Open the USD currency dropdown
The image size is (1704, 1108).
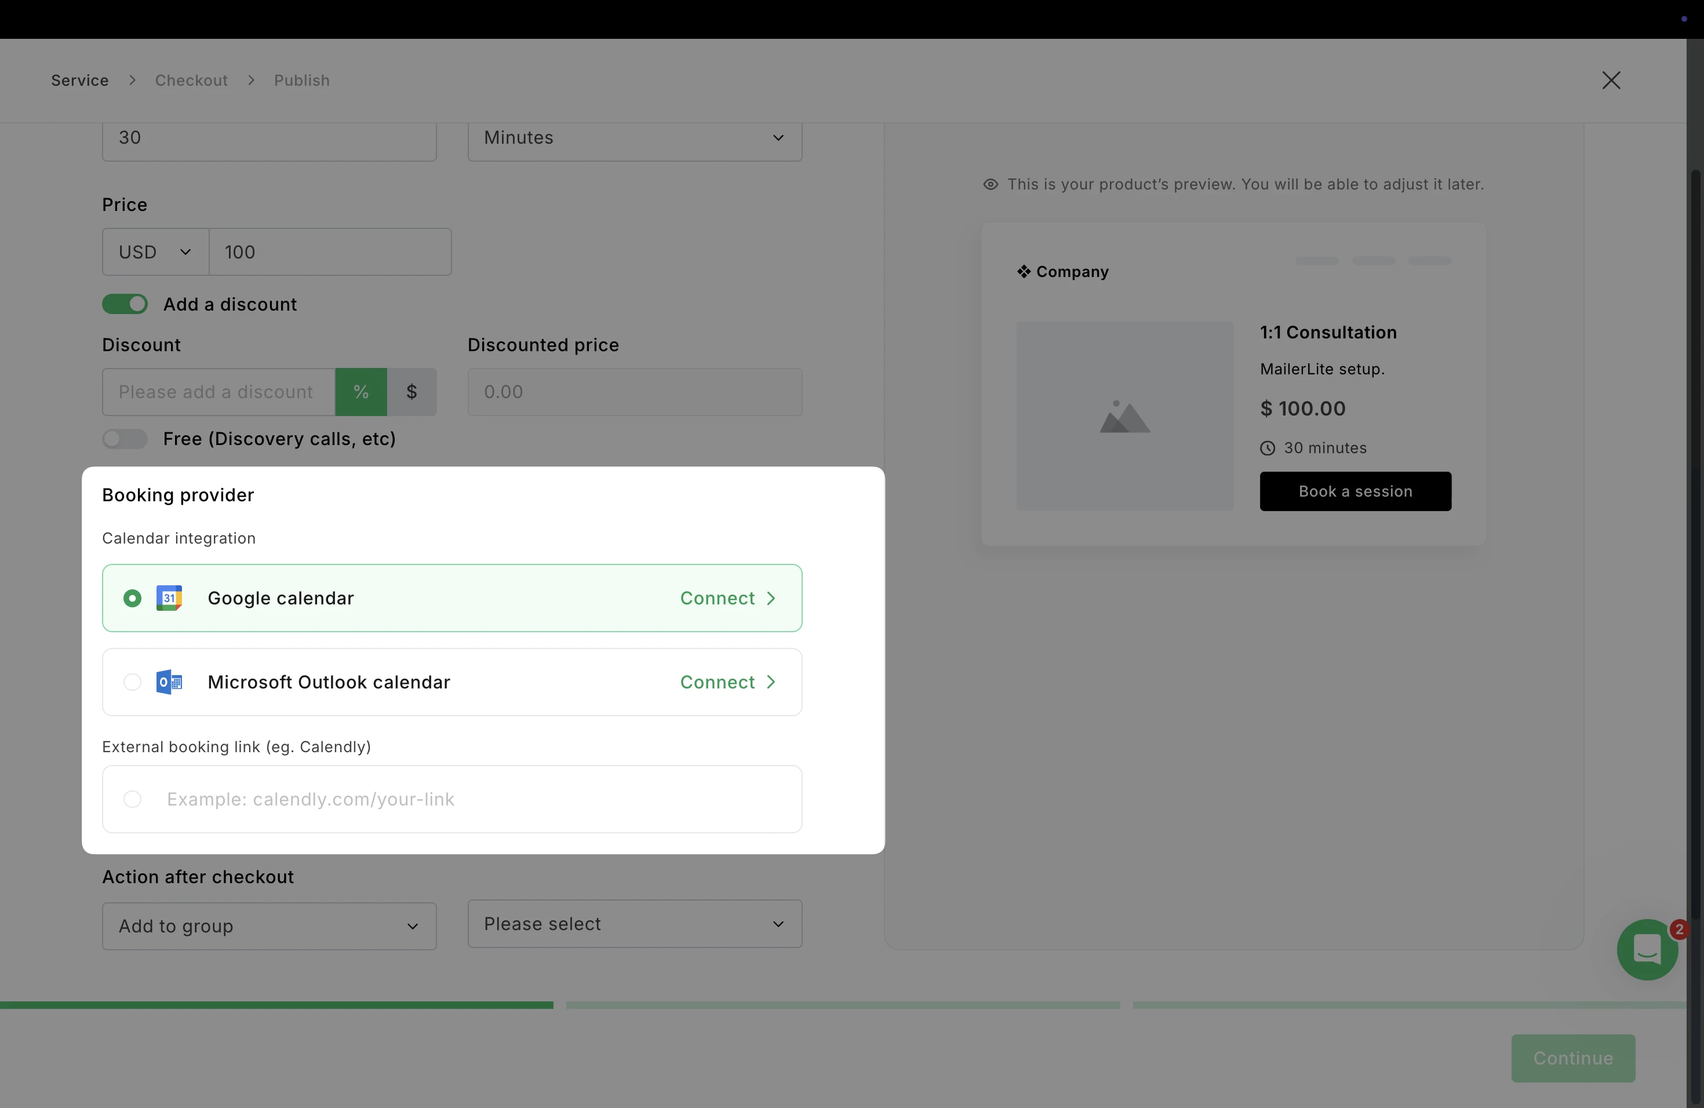coord(155,252)
